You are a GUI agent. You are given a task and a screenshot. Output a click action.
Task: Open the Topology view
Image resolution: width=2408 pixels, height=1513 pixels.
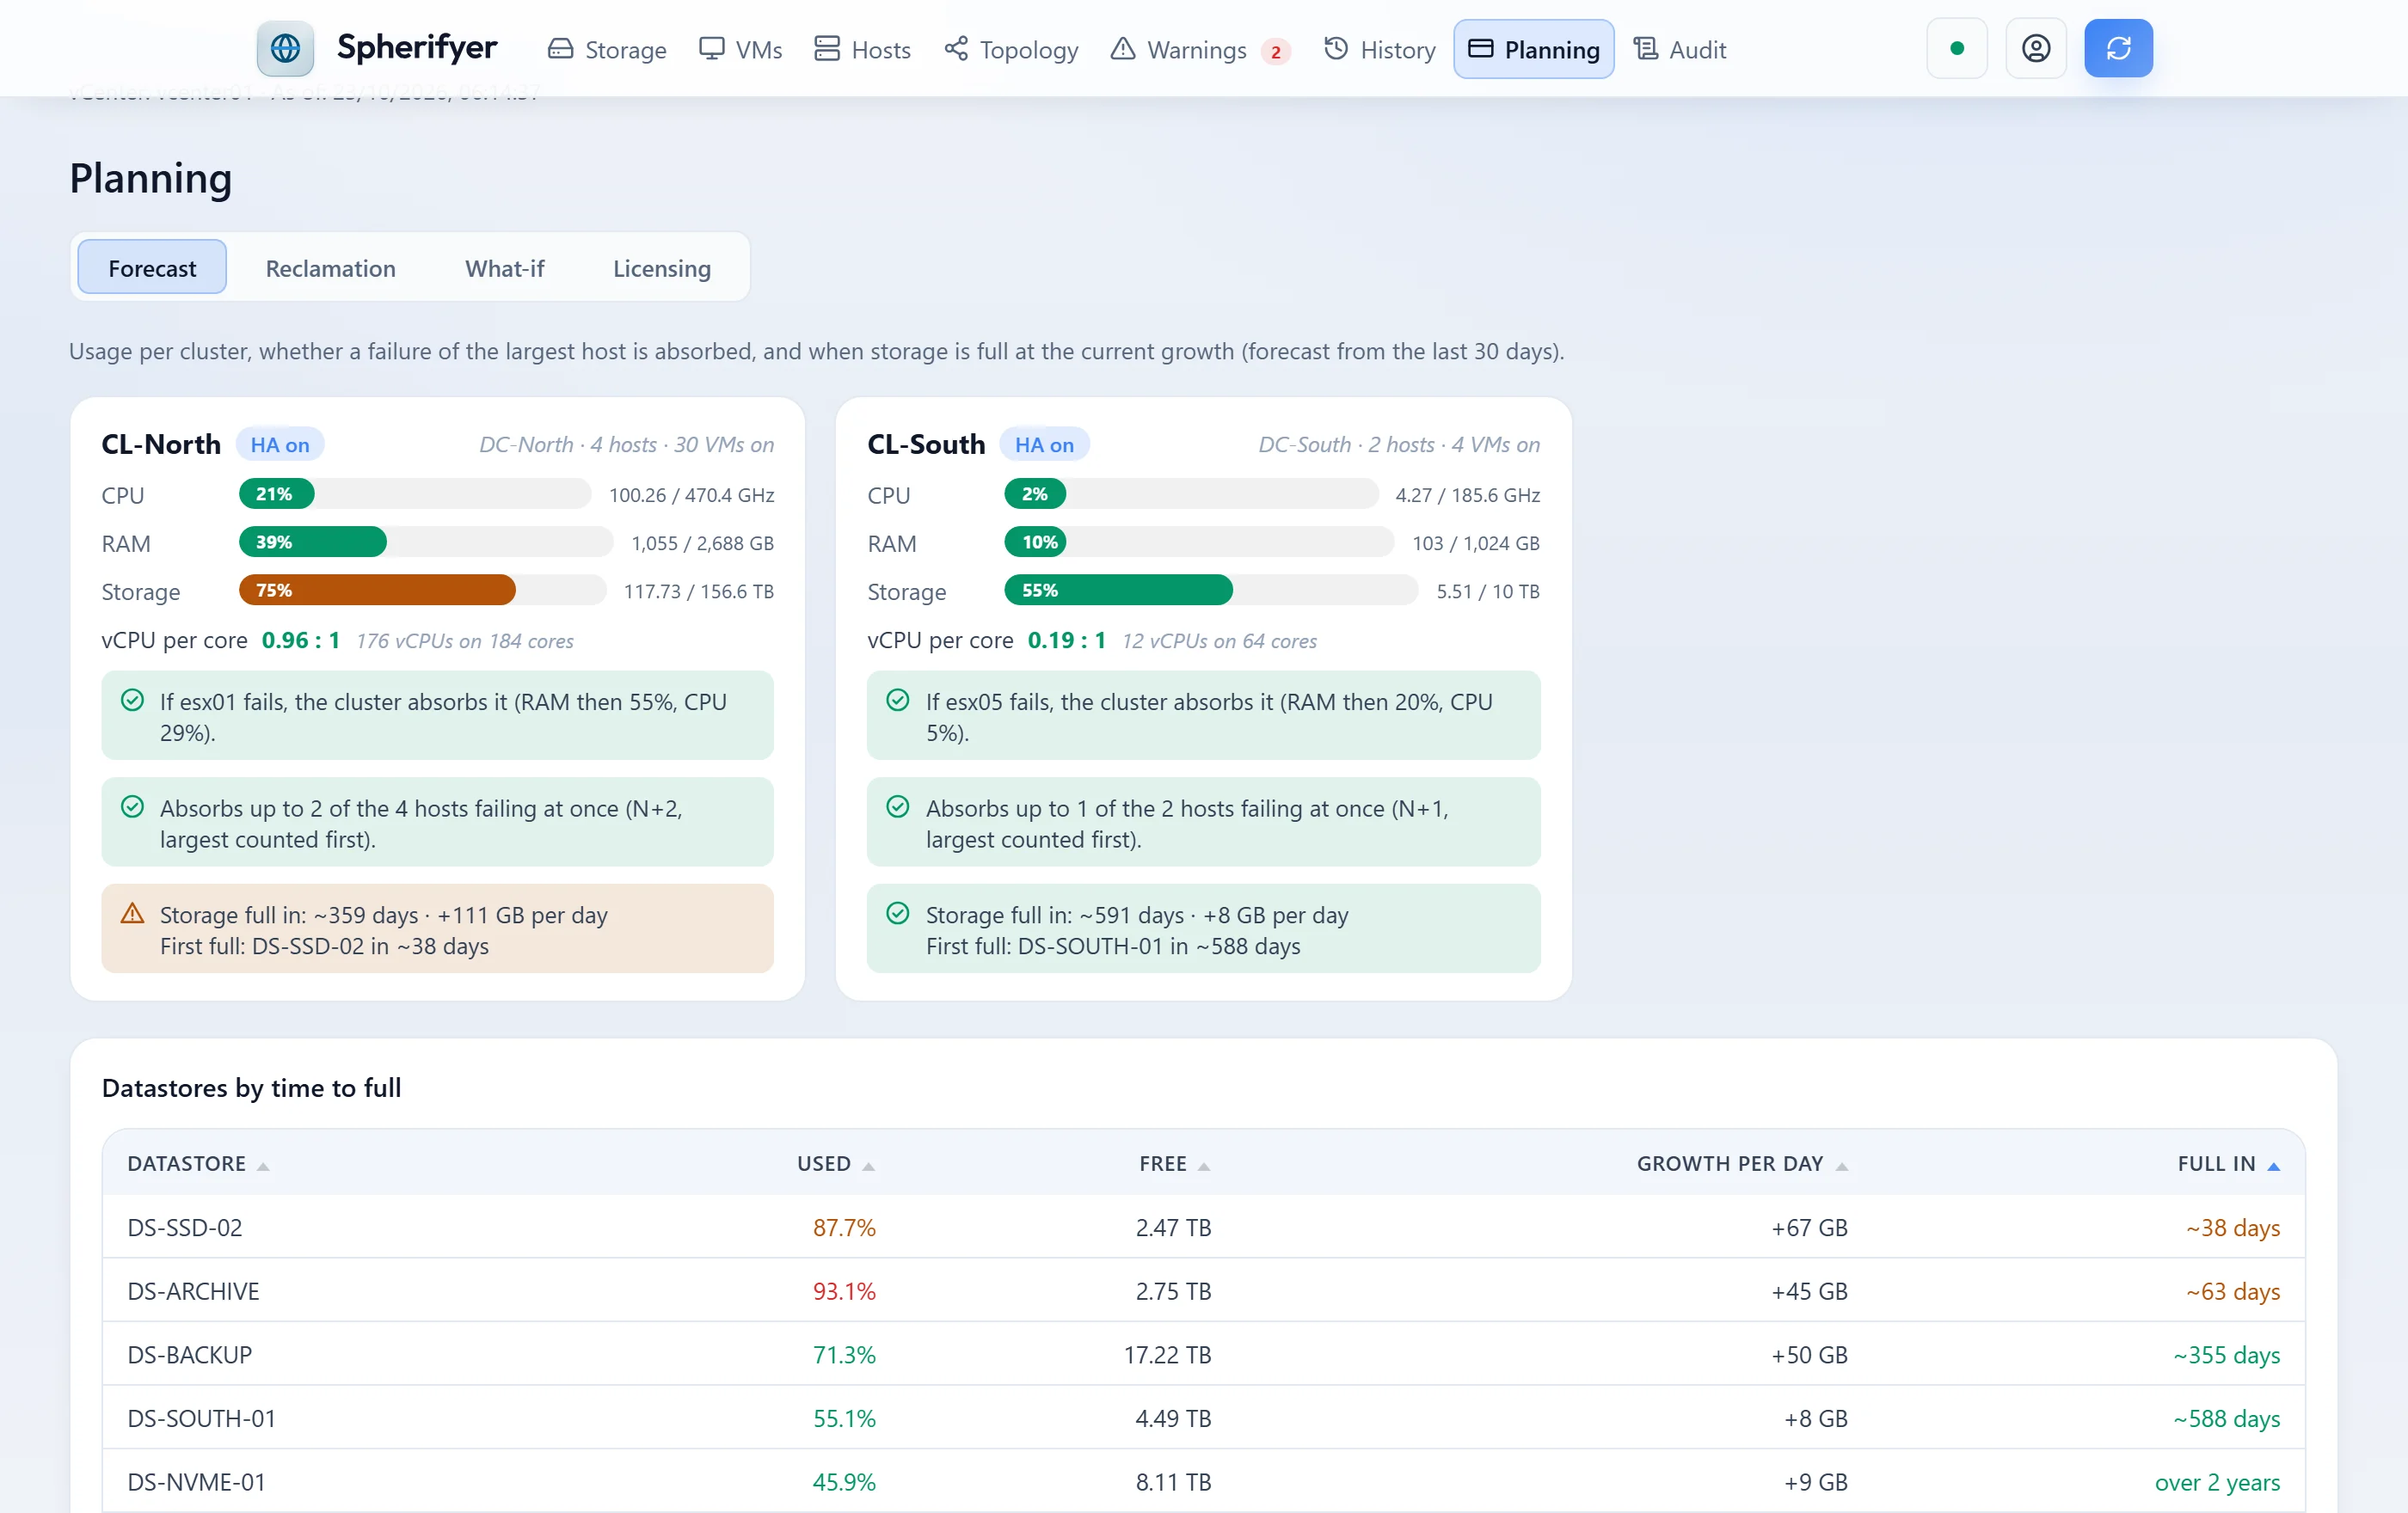[x=1011, y=49]
